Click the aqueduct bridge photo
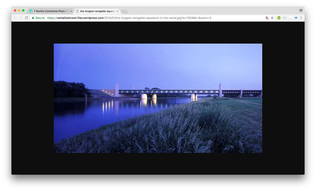Screen dimensions: 316x191 (158, 98)
